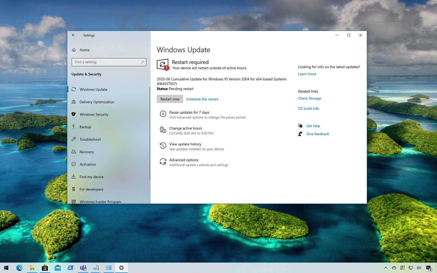The image size is (437, 273).
Task: Open File Explorer from the taskbar
Action: [x=32, y=268]
